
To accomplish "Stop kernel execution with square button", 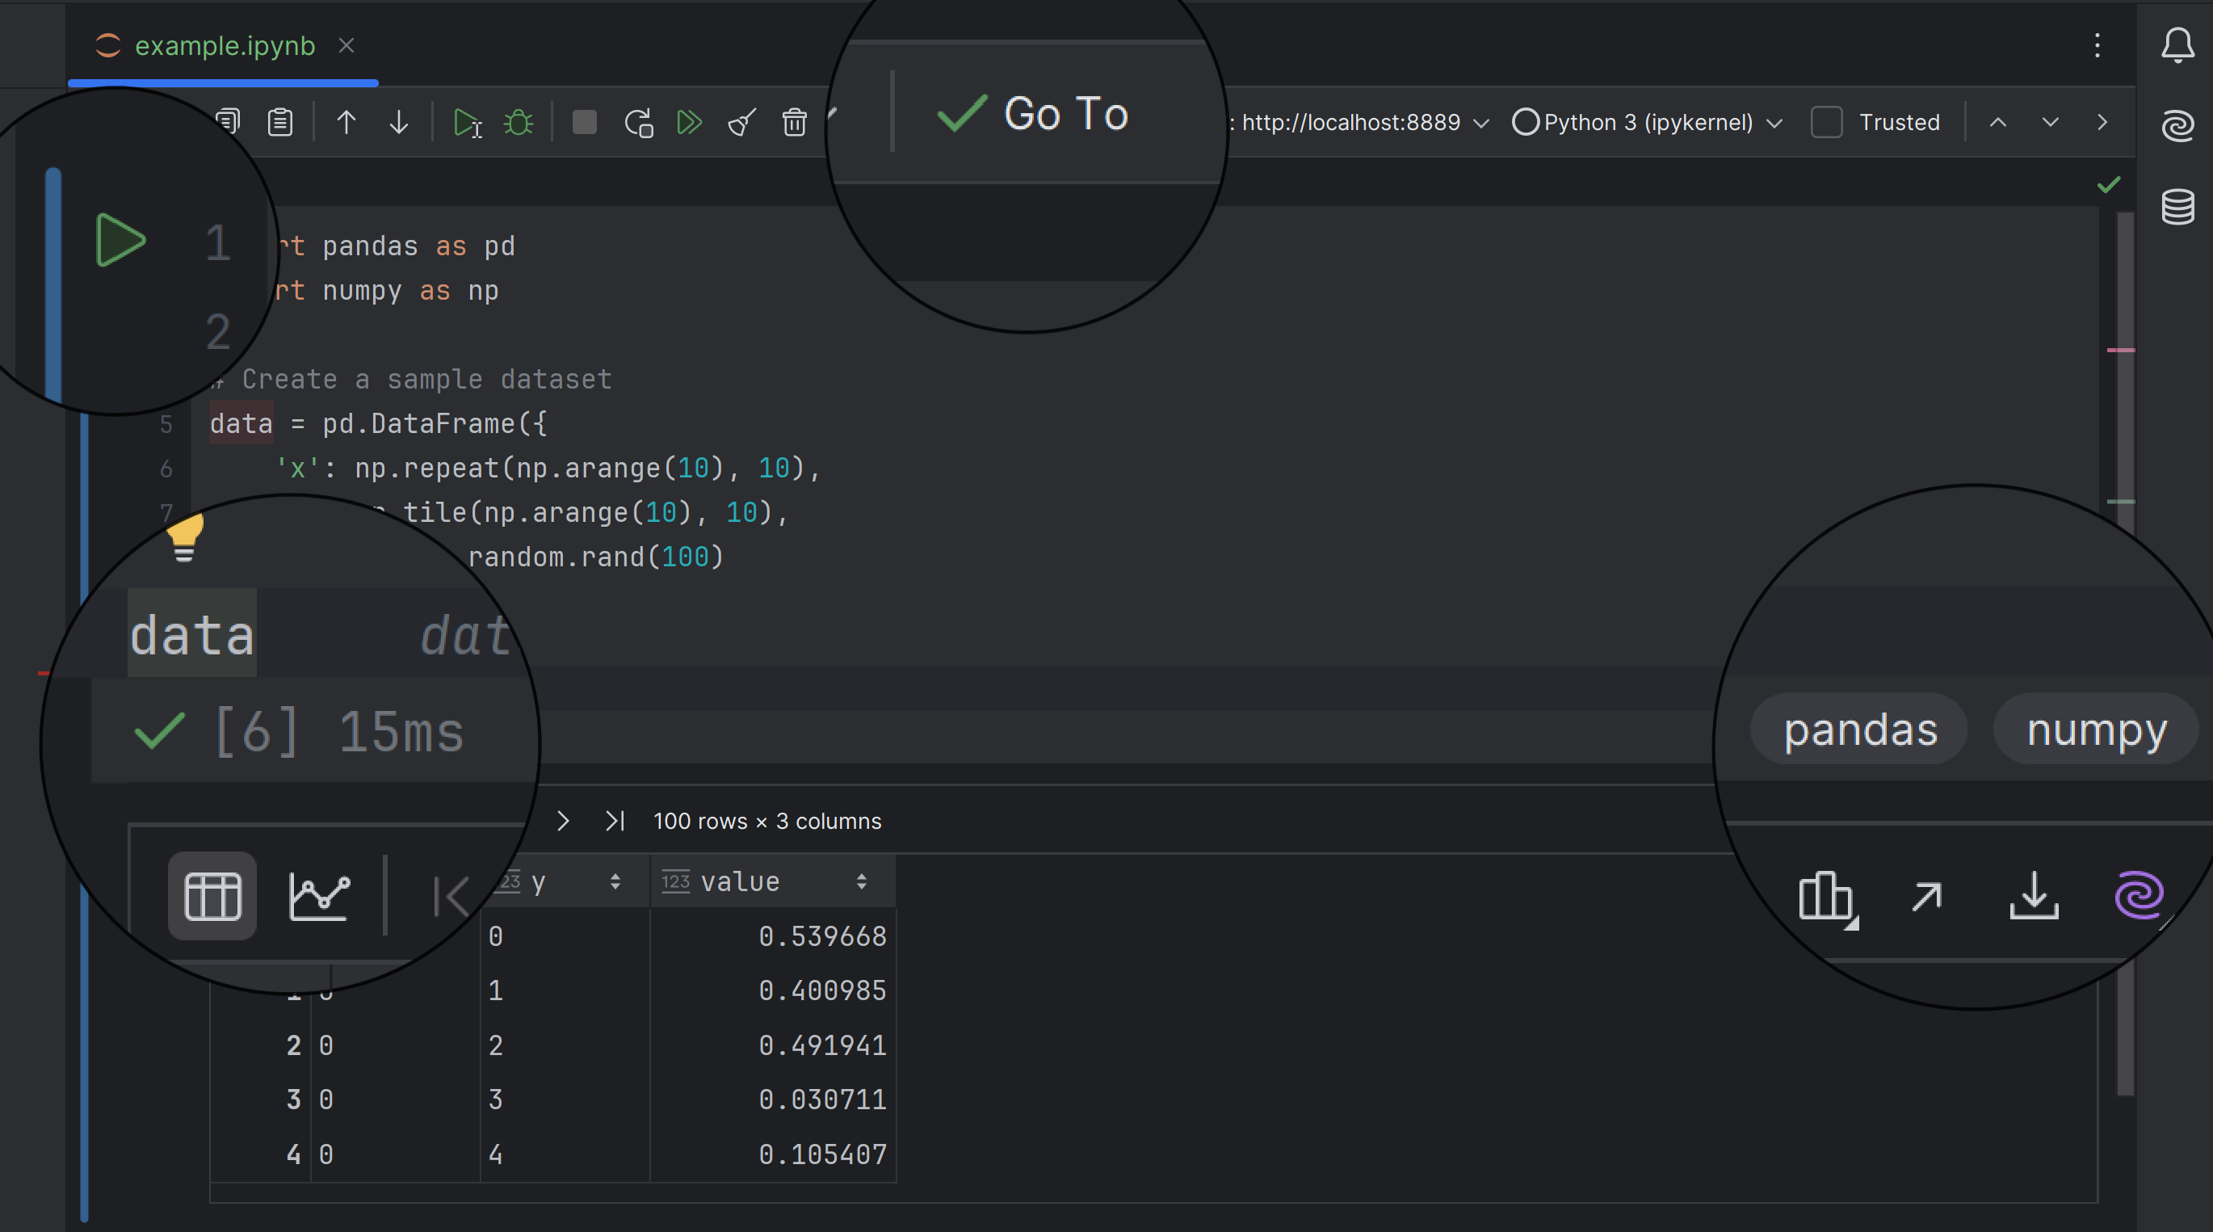I will [x=584, y=123].
